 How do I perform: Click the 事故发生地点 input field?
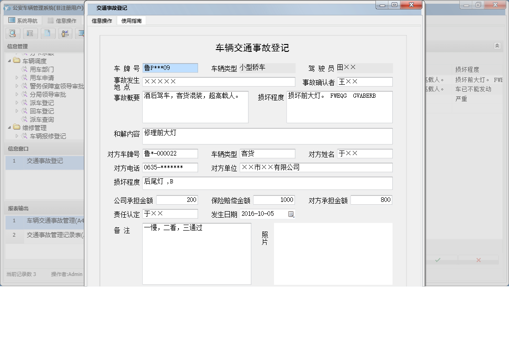pyautogui.click(x=219, y=82)
